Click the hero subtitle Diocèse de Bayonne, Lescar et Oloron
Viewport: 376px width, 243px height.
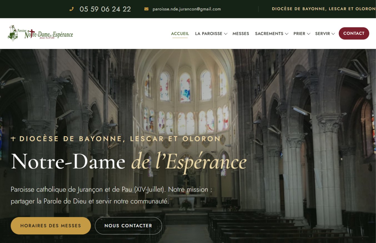coord(116,139)
